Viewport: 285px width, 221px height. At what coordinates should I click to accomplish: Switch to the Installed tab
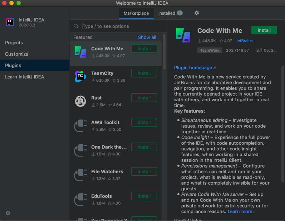tap(170, 13)
